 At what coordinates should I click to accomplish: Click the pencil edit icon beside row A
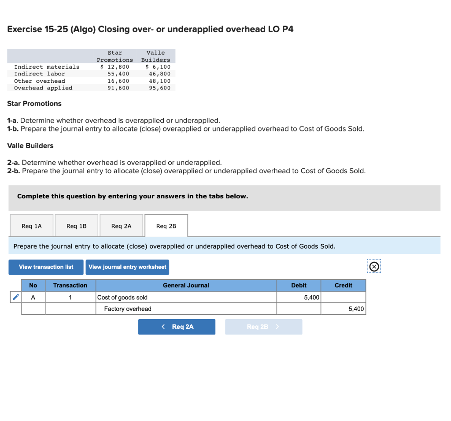pos(15,297)
